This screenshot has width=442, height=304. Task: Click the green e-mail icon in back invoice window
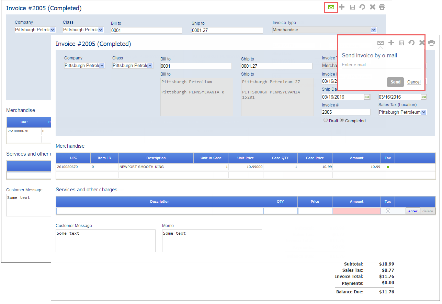(x=331, y=7)
